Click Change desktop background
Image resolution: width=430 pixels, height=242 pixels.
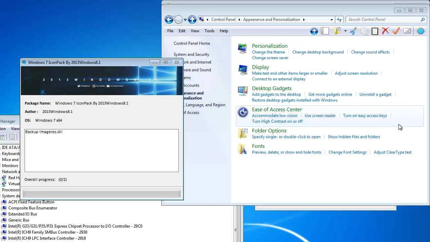coord(318,52)
